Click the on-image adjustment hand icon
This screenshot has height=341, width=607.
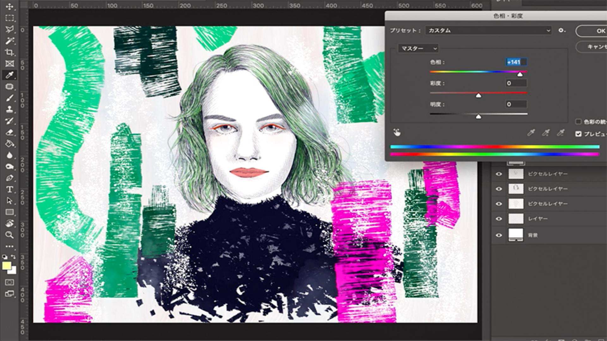click(397, 133)
